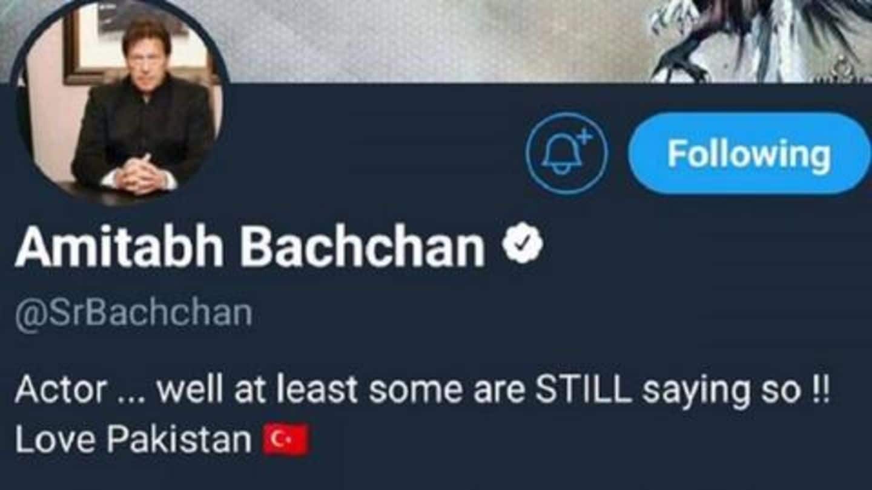This screenshot has height=490, width=872.
Task: Select the @SrBachchan handle
Action: tap(133, 314)
